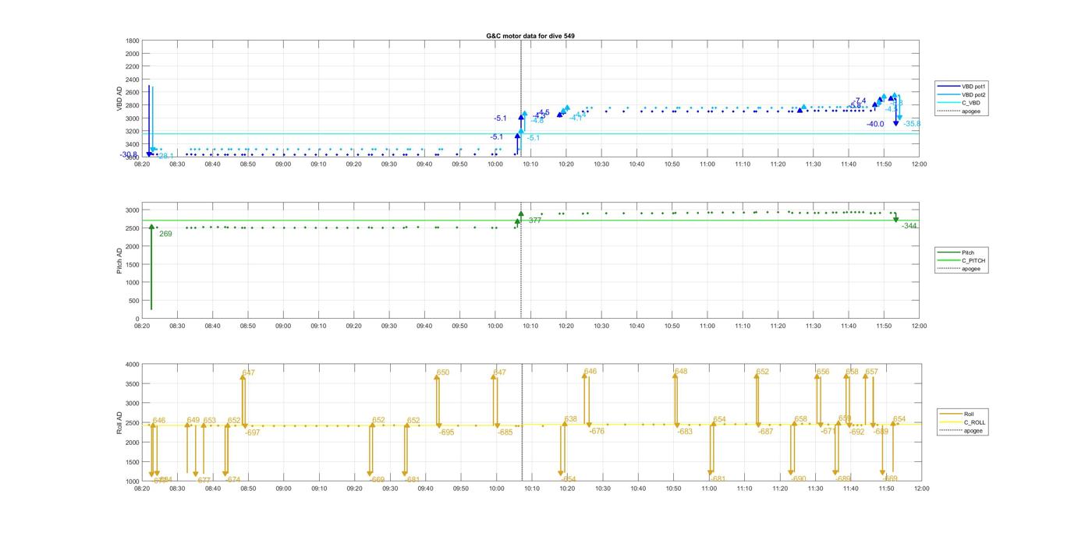The width and height of the screenshot is (1092, 540).
Task: Click the "1800" tick on the VBD axis
Action: coord(133,41)
